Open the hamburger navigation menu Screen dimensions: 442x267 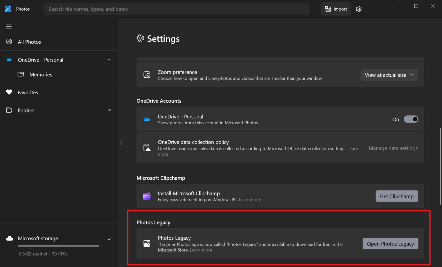9,26
